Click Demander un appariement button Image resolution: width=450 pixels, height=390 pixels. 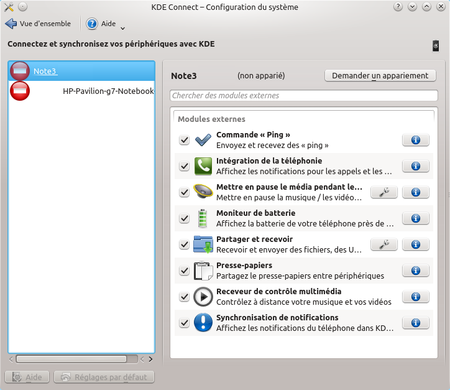tap(380, 75)
